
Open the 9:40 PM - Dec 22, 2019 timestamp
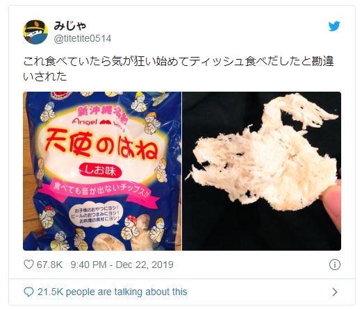click(x=122, y=265)
